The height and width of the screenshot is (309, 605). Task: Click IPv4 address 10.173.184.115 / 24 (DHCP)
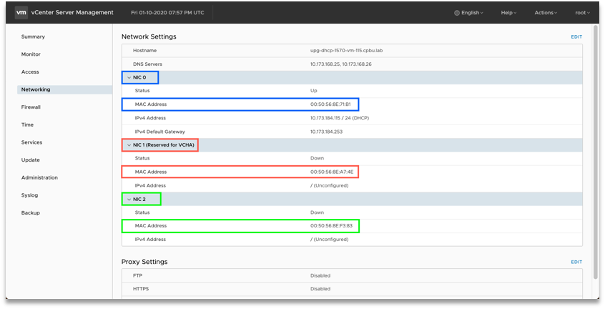point(340,118)
